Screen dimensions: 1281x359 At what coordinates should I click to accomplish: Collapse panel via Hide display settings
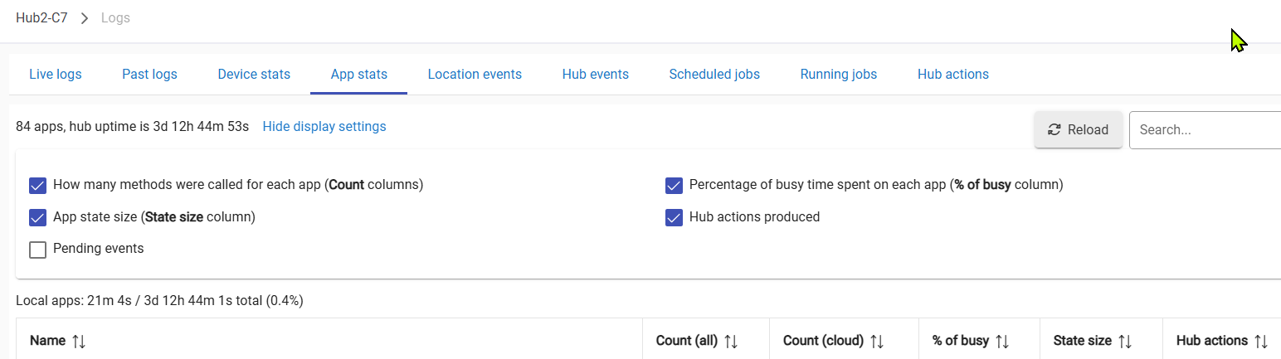(324, 127)
